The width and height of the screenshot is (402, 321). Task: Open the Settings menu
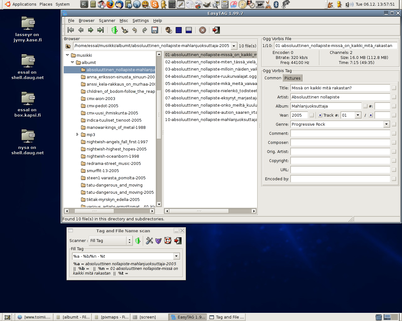pos(141,21)
